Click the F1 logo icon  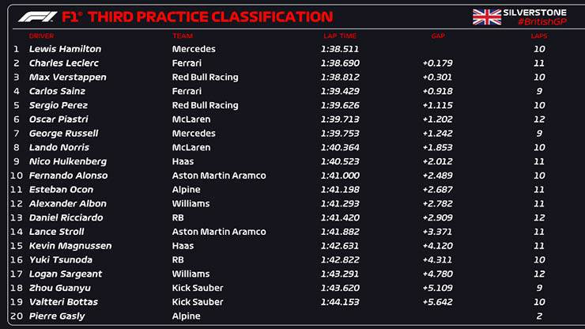tap(36, 17)
